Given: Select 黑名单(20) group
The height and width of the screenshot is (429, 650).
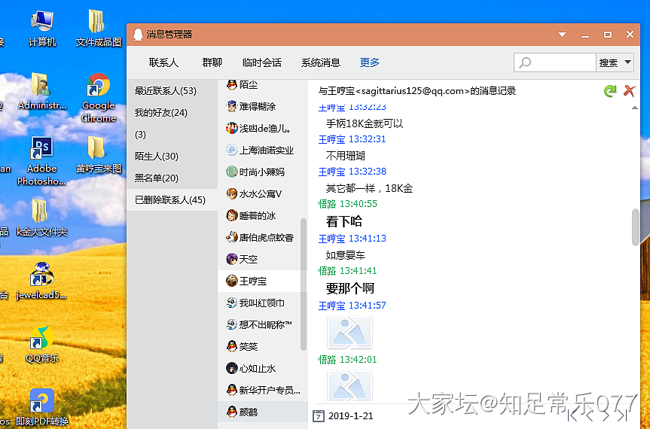Looking at the screenshot, I should 157,178.
